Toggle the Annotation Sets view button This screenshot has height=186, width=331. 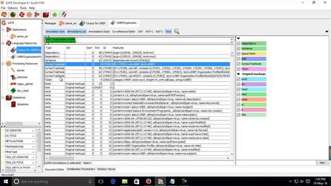[55, 32]
